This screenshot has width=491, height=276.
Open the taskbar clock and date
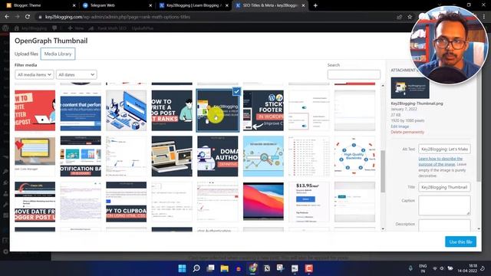click(467, 268)
